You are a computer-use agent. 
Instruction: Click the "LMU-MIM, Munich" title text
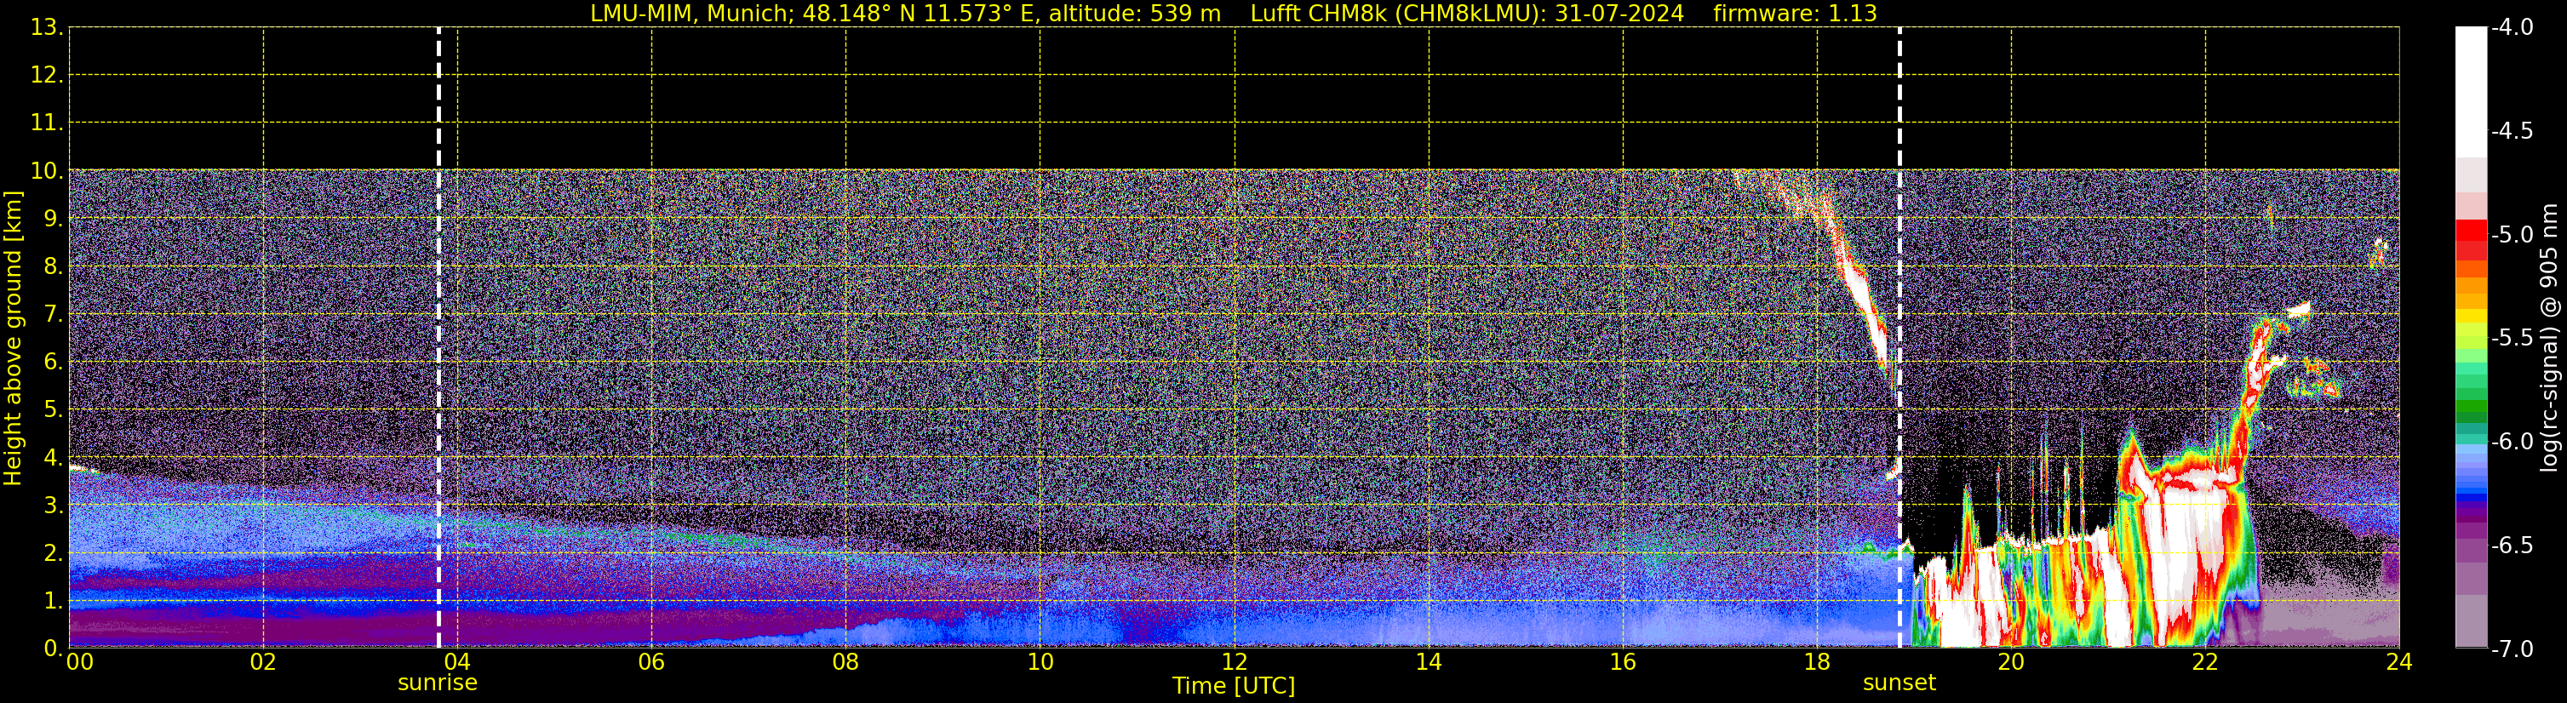pyautogui.click(x=691, y=14)
